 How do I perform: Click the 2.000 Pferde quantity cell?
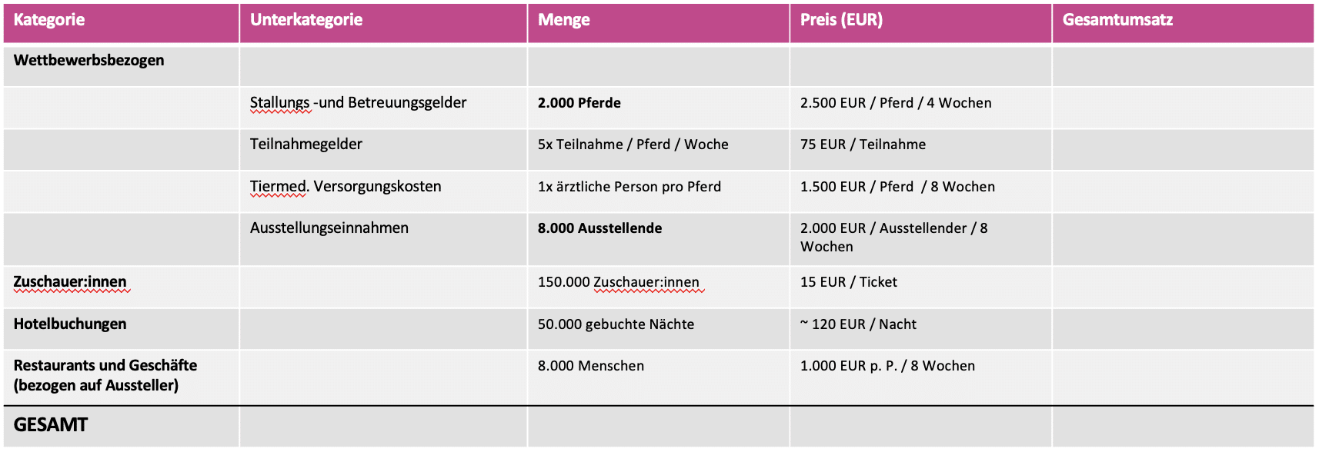coord(659,108)
